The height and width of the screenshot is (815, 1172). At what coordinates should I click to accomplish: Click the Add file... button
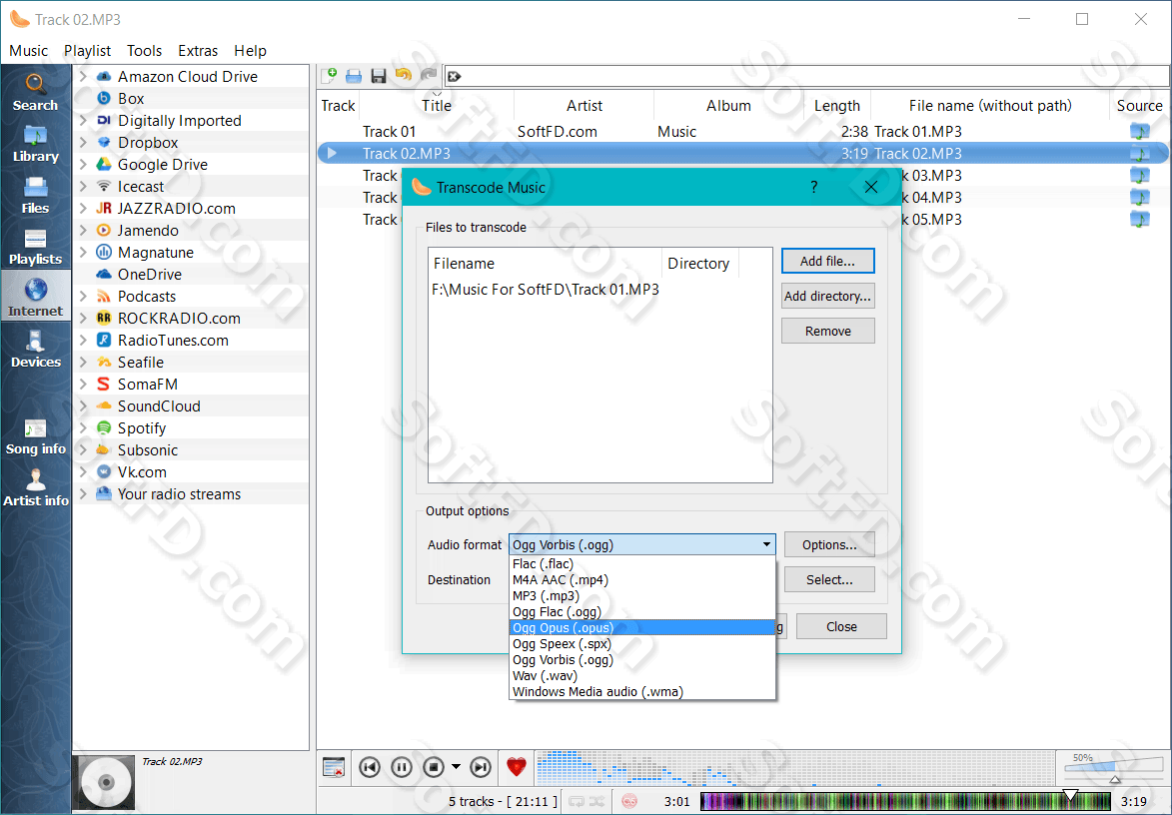[827, 262]
